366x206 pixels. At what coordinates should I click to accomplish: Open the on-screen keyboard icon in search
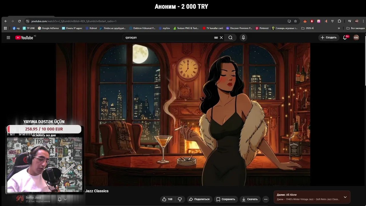point(216,37)
